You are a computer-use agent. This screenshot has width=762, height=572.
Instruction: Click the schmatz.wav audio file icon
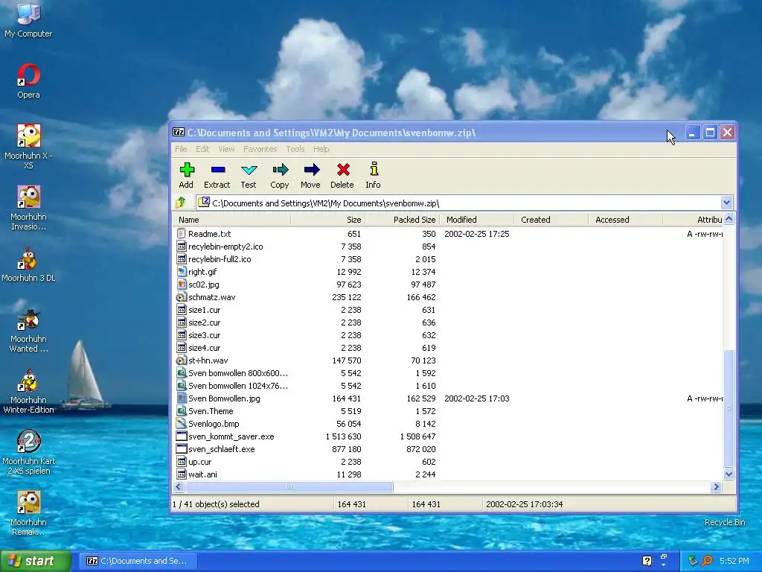[x=182, y=297]
